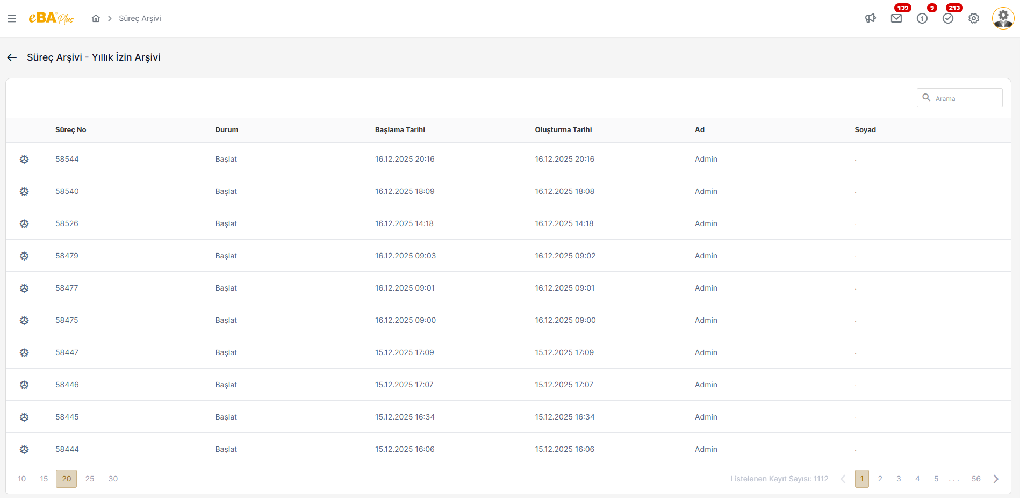The height and width of the screenshot is (498, 1020).
Task: Click the home icon in breadcrumb
Action: 96,19
